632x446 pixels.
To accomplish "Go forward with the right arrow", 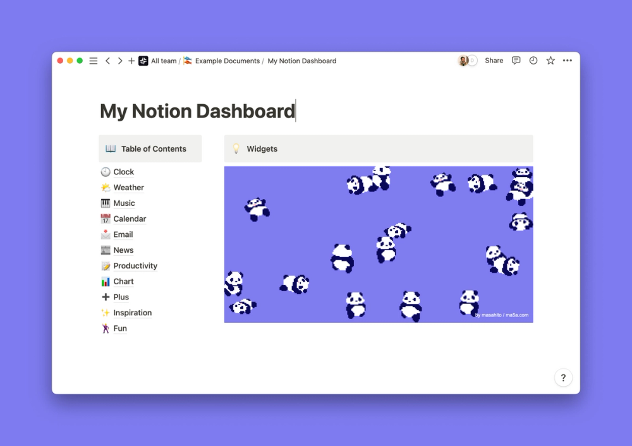I will 119,61.
